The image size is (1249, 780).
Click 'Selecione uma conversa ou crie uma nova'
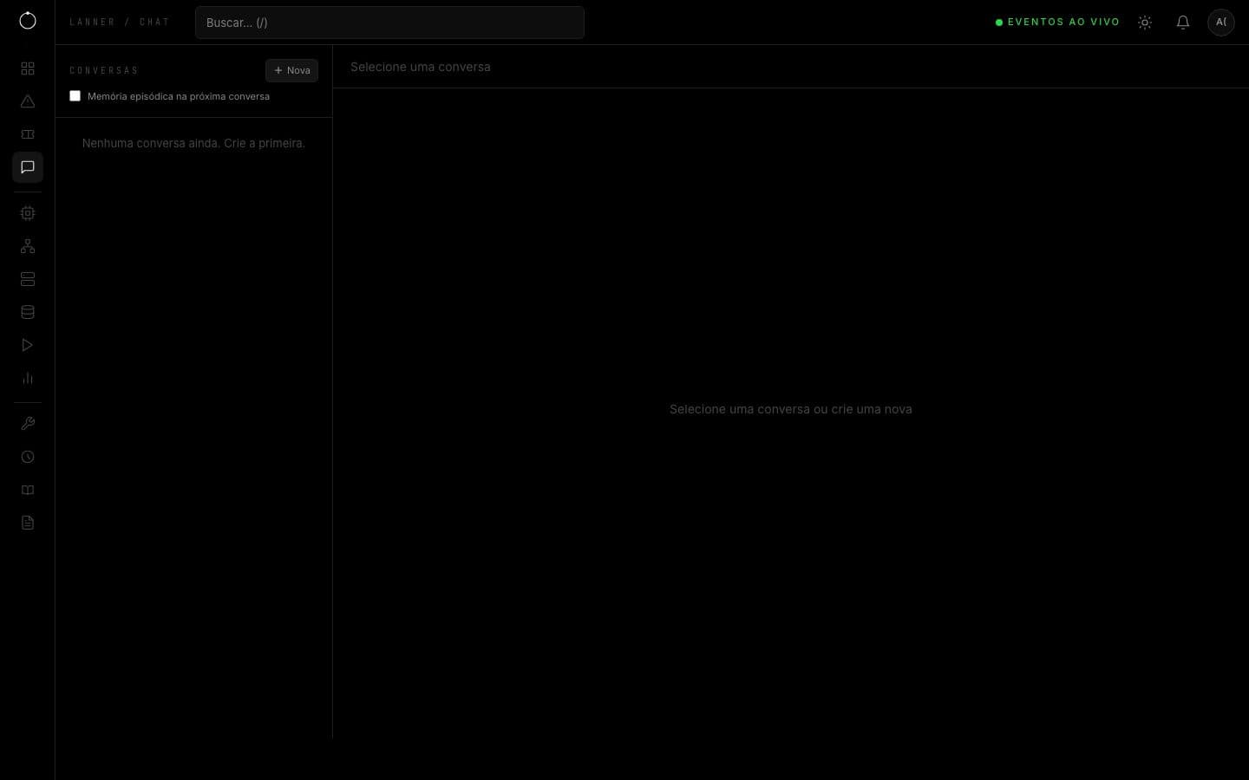click(x=791, y=409)
